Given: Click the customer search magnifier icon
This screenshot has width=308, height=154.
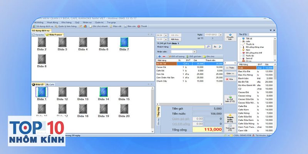Looking at the screenshot, I should tap(208, 46).
